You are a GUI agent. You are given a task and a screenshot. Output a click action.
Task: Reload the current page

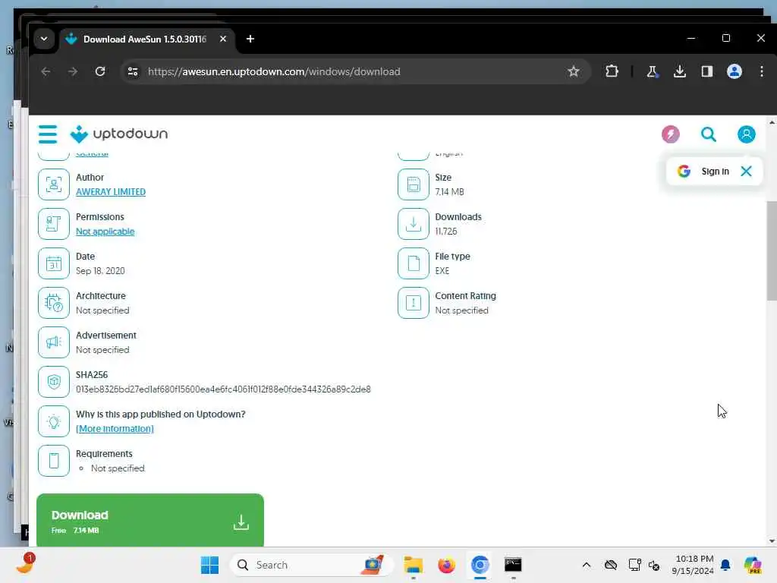100,71
